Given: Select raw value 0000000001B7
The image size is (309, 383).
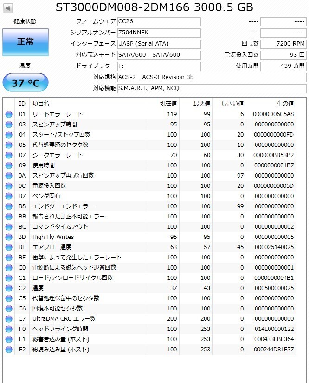Looking at the screenshot, I should click(x=274, y=165).
